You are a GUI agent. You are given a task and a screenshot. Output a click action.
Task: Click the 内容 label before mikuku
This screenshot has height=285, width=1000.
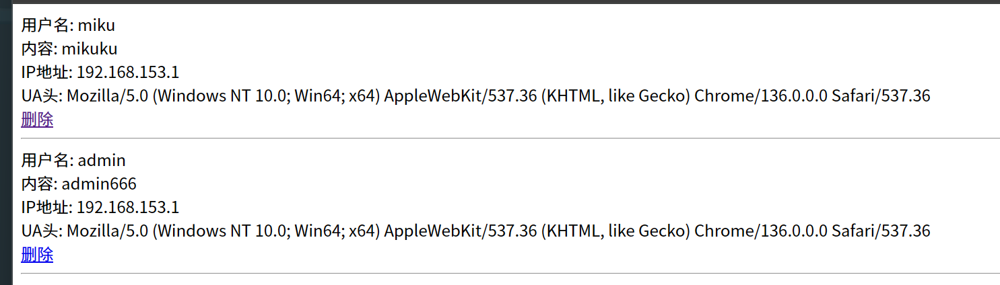coord(39,49)
